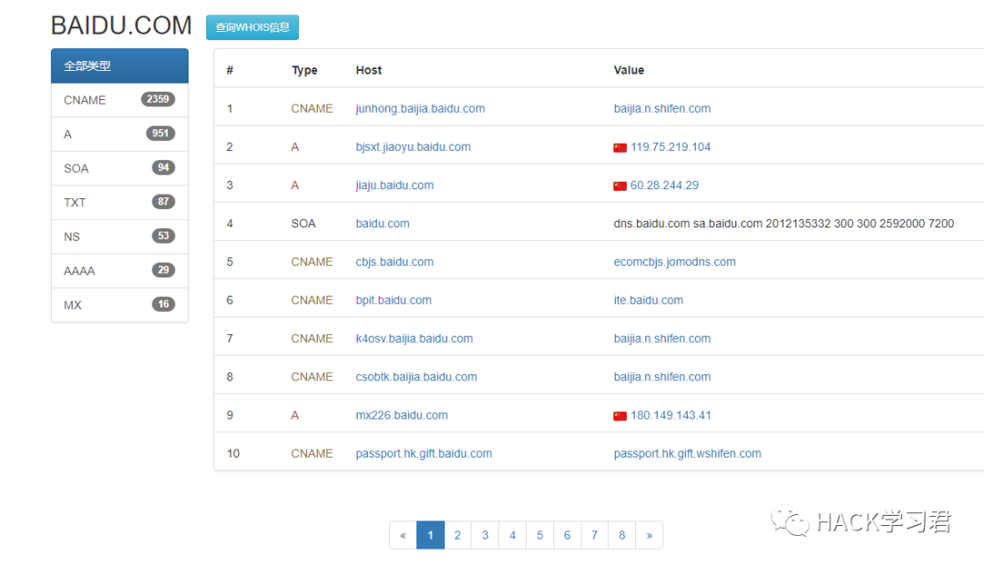Viewport: 984px width, 565px height.
Task: Open host junhong.baijia.baidu.com
Action: (420, 108)
